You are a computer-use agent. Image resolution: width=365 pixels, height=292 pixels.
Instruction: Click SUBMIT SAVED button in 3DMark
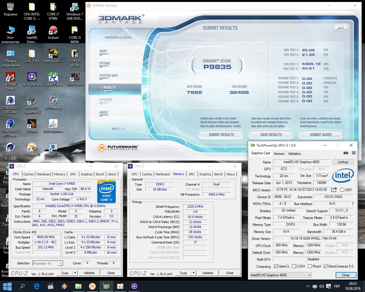(321, 135)
